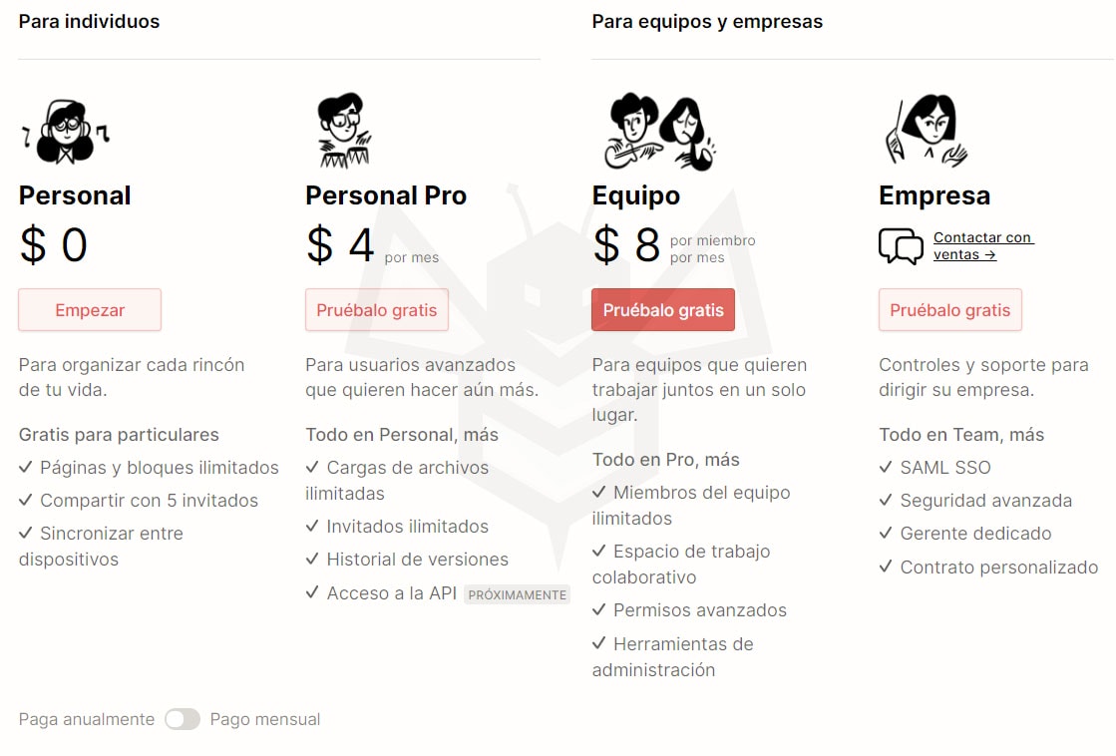Click the PRÓXIMAMENTE badge next to API access

[x=518, y=594]
